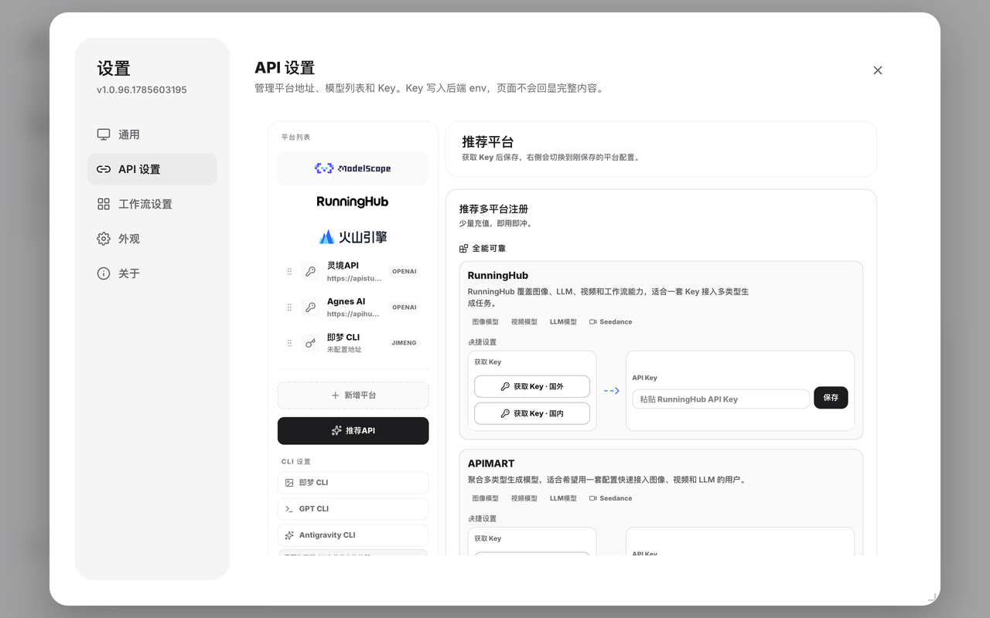
Task: Click the APIMART card title
Action: 491,463
